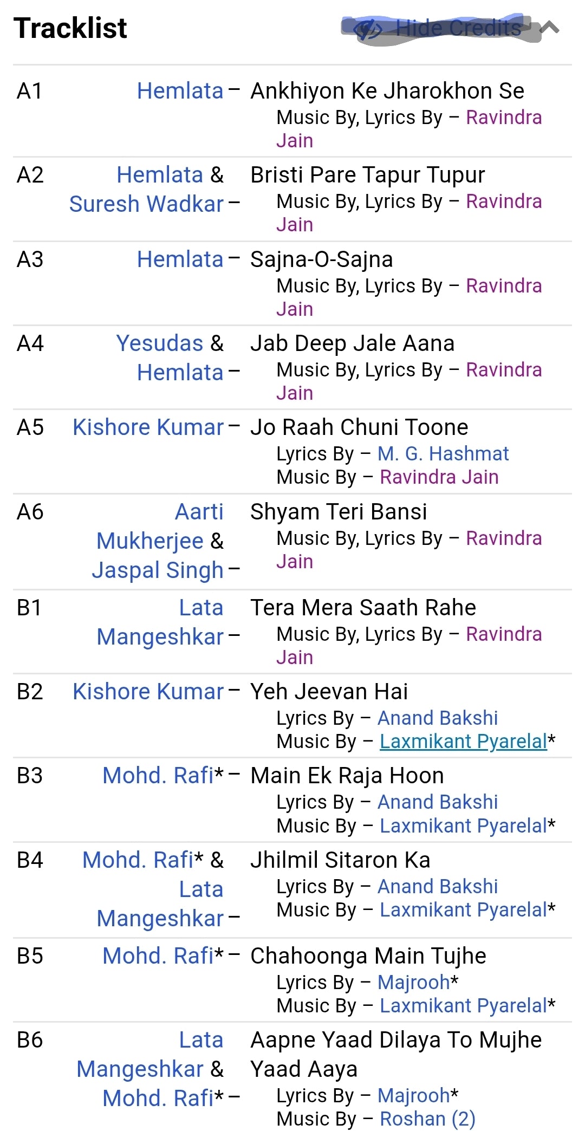This screenshot has width=585, height=1131.
Task: Collapse the Tracklist section with chevron
Action: coord(550,28)
